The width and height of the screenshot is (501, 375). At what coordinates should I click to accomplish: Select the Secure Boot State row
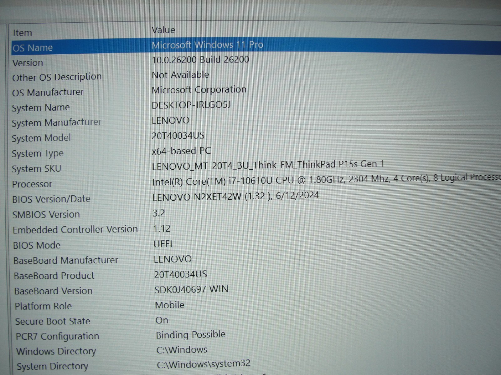53,322
